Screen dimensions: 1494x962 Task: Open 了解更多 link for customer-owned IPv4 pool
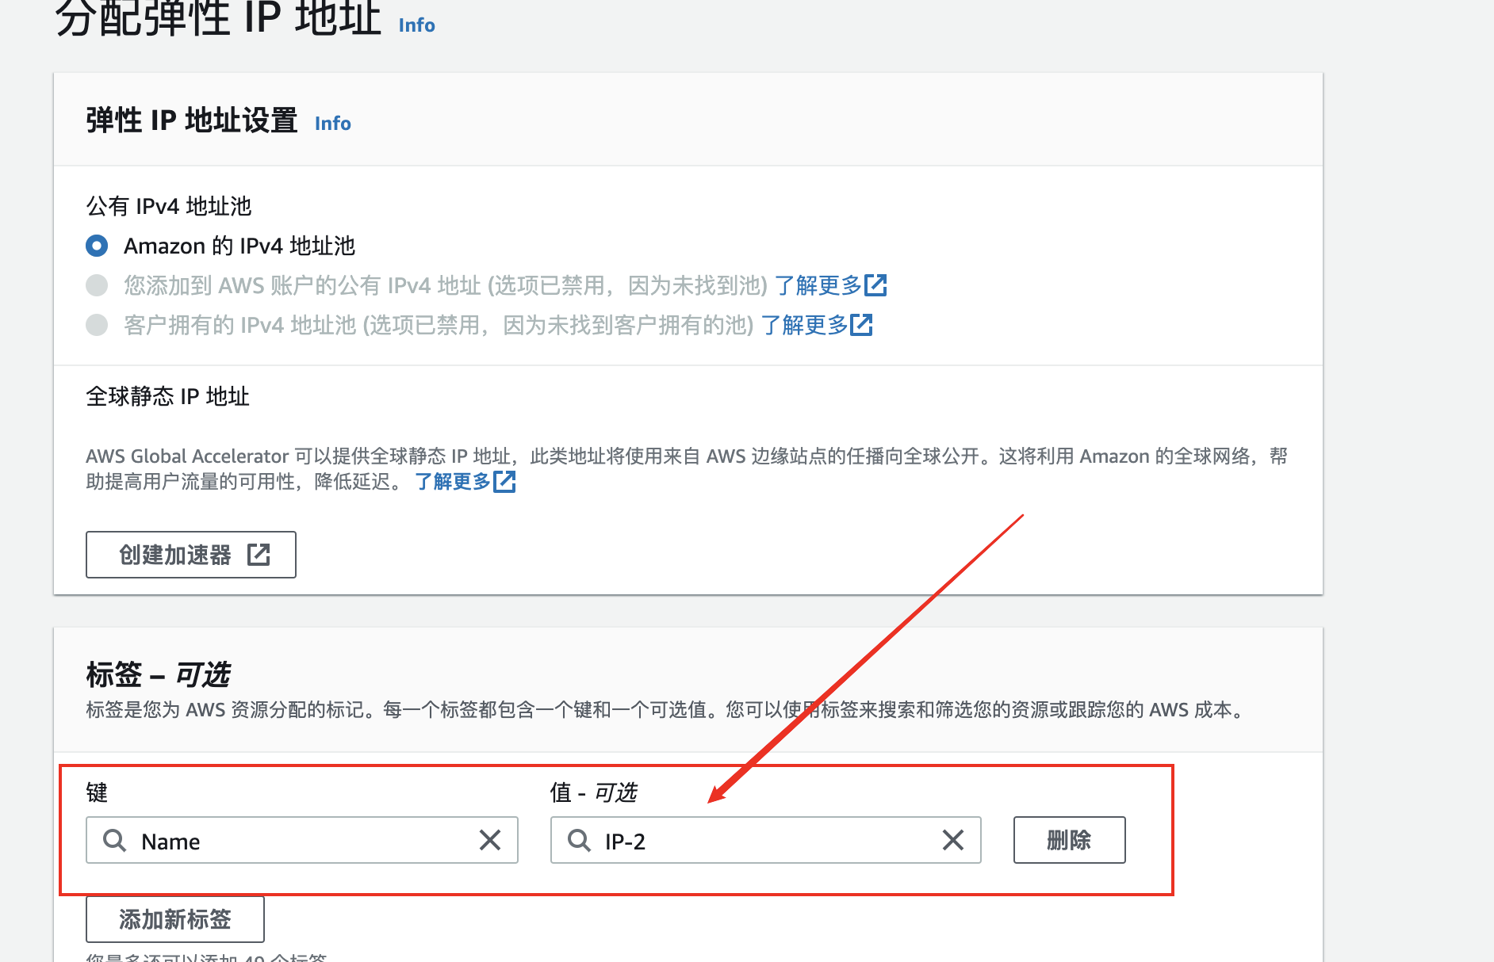pos(817,325)
